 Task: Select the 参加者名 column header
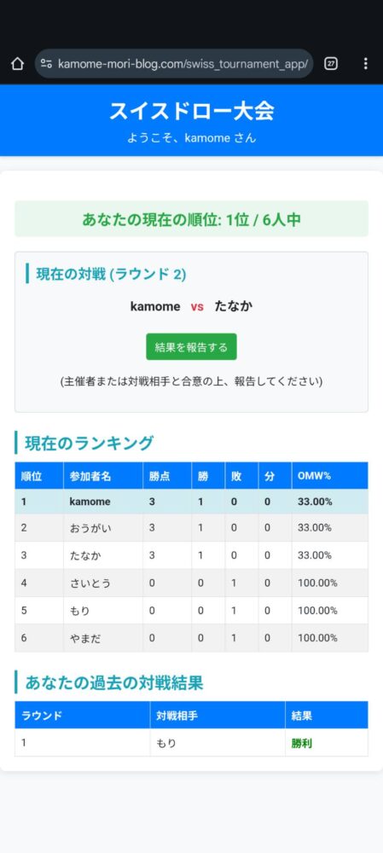point(103,476)
